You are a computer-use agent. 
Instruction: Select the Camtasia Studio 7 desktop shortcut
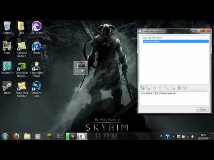pyautogui.click(x=22, y=49)
